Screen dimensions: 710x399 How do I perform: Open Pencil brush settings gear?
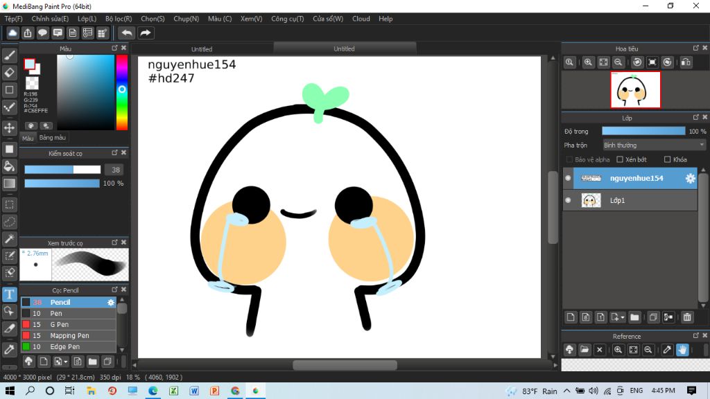click(111, 302)
